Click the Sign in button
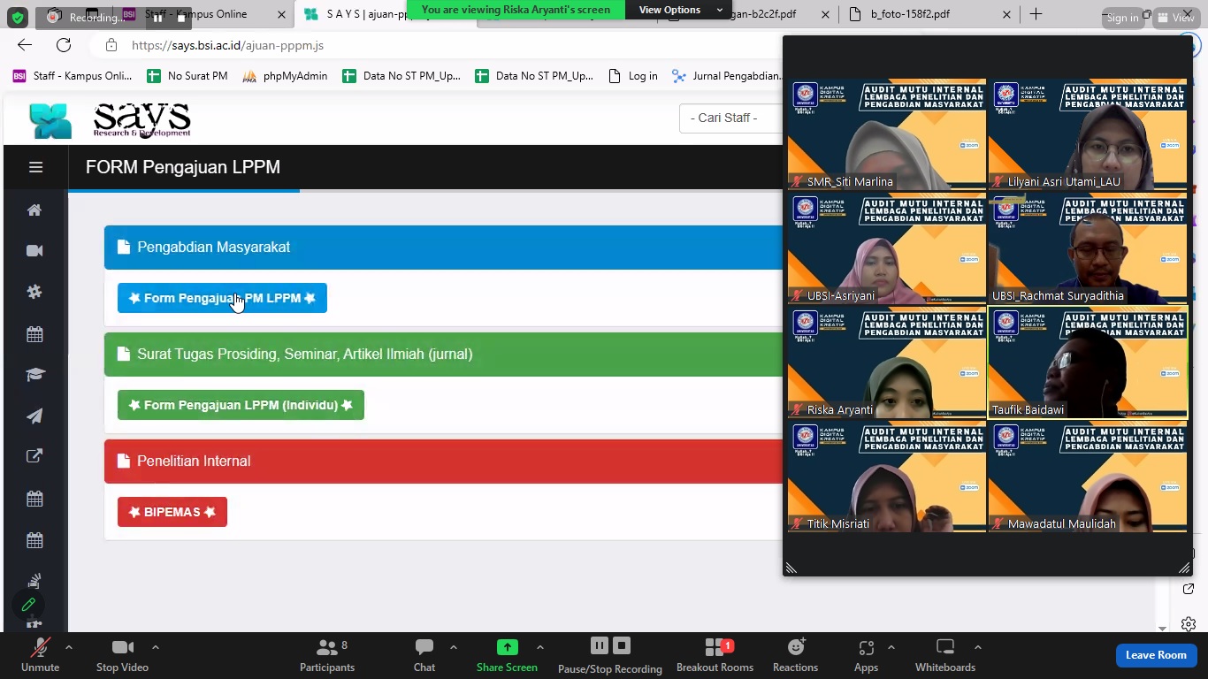 tap(1122, 18)
